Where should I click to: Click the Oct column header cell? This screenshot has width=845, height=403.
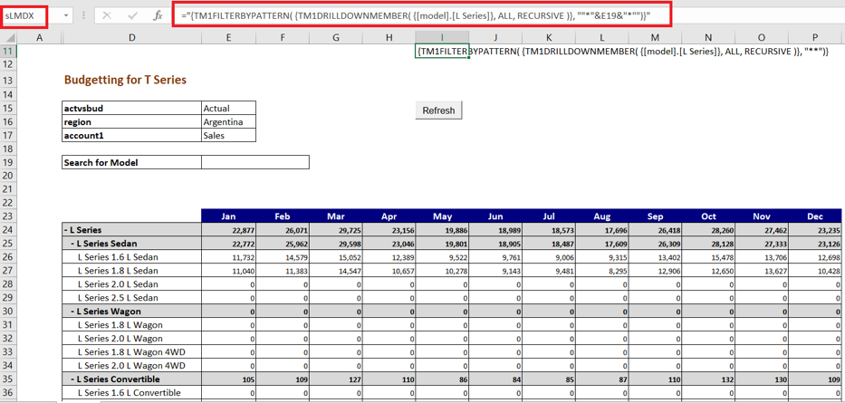708,216
